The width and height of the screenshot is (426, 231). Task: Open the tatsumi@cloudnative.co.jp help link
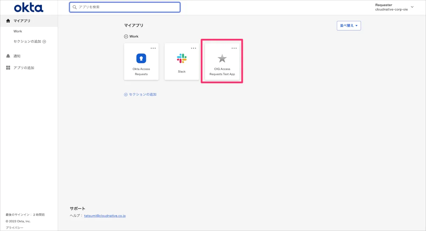pos(105,215)
